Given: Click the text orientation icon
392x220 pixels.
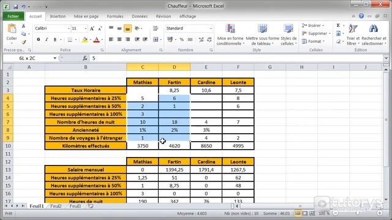Looking at the screenshot, I should click(x=137, y=29).
